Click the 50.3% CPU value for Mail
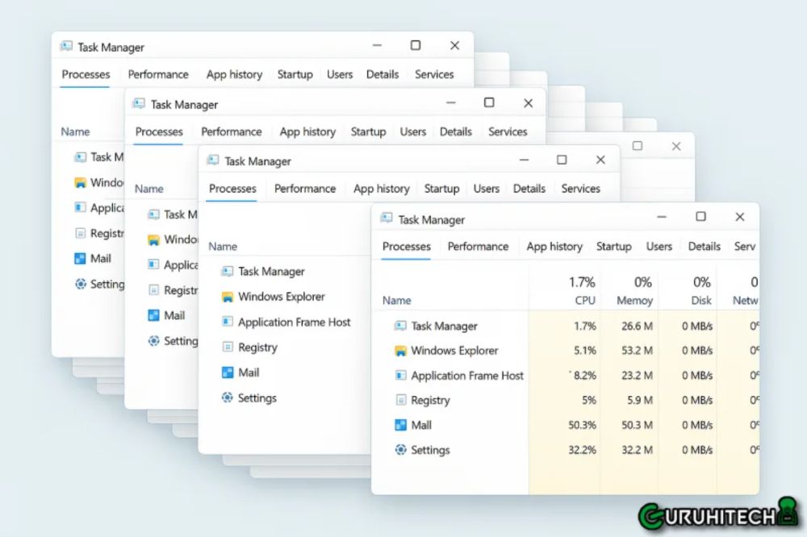The image size is (807, 537). pos(582,425)
